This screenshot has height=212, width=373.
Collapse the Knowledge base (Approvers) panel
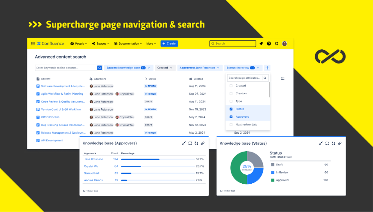(x=183, y=143)
